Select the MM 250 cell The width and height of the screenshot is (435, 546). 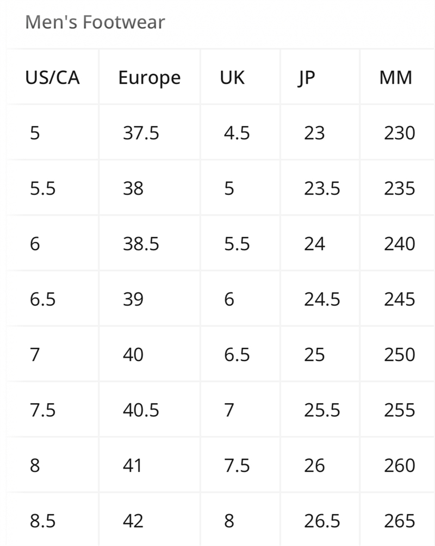(x=399, y=355)
